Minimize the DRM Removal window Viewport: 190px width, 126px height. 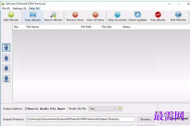(x=169, y=4)
